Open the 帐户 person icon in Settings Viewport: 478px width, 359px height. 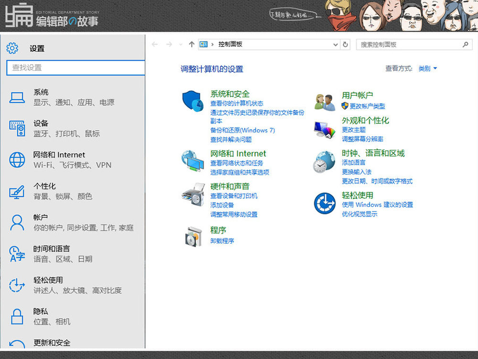[17, 223]
